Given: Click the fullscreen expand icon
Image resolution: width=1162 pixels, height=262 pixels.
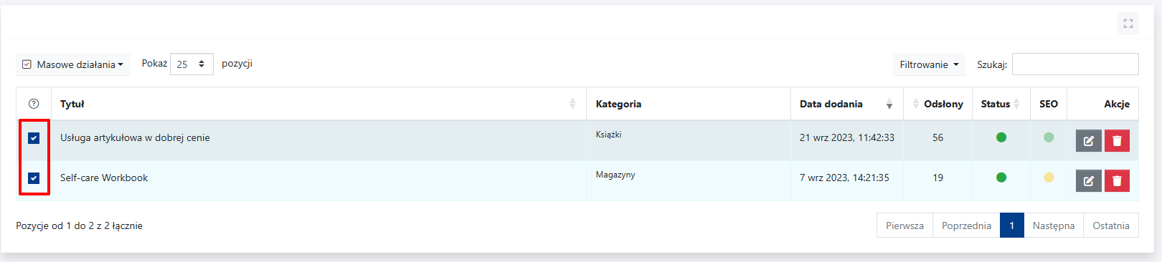Looking at the screenshot, I should click(x=1128, y=24).
